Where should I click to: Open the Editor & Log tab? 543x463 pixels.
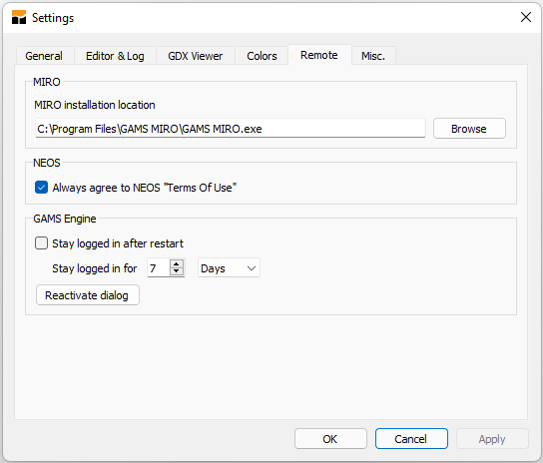point(115,56)
